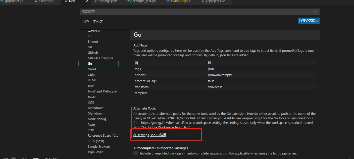The height and width of the screenshot is (159, 354).
Task: Switch to the example.go editor tab
Action: pos(180,1)
